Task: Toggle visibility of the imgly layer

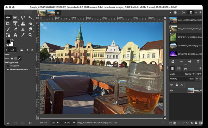Action: tap(172, 90)
